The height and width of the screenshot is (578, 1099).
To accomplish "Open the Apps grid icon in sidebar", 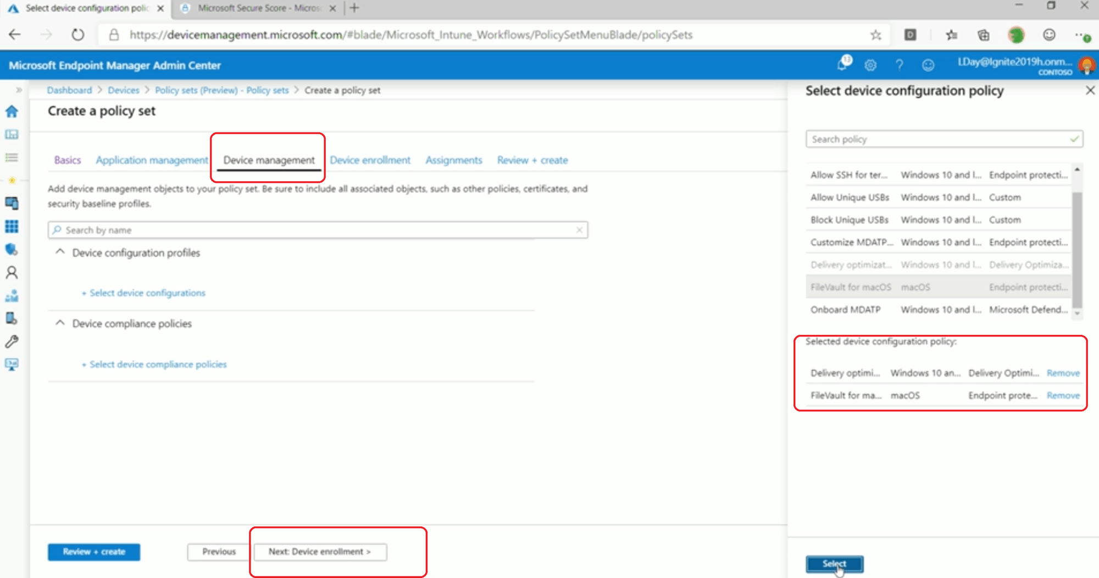I will [12, 227].
